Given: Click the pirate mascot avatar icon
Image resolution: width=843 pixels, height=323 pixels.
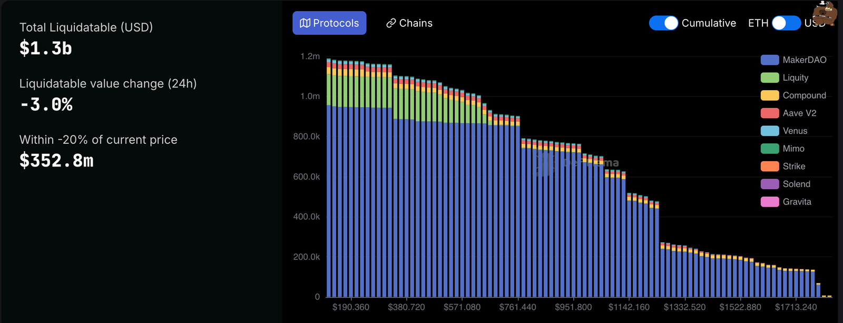Looking at the screenshot, I should [825, 13].
